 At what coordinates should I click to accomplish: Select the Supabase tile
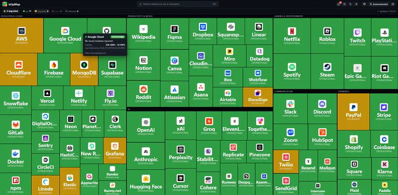click(112, 69)
